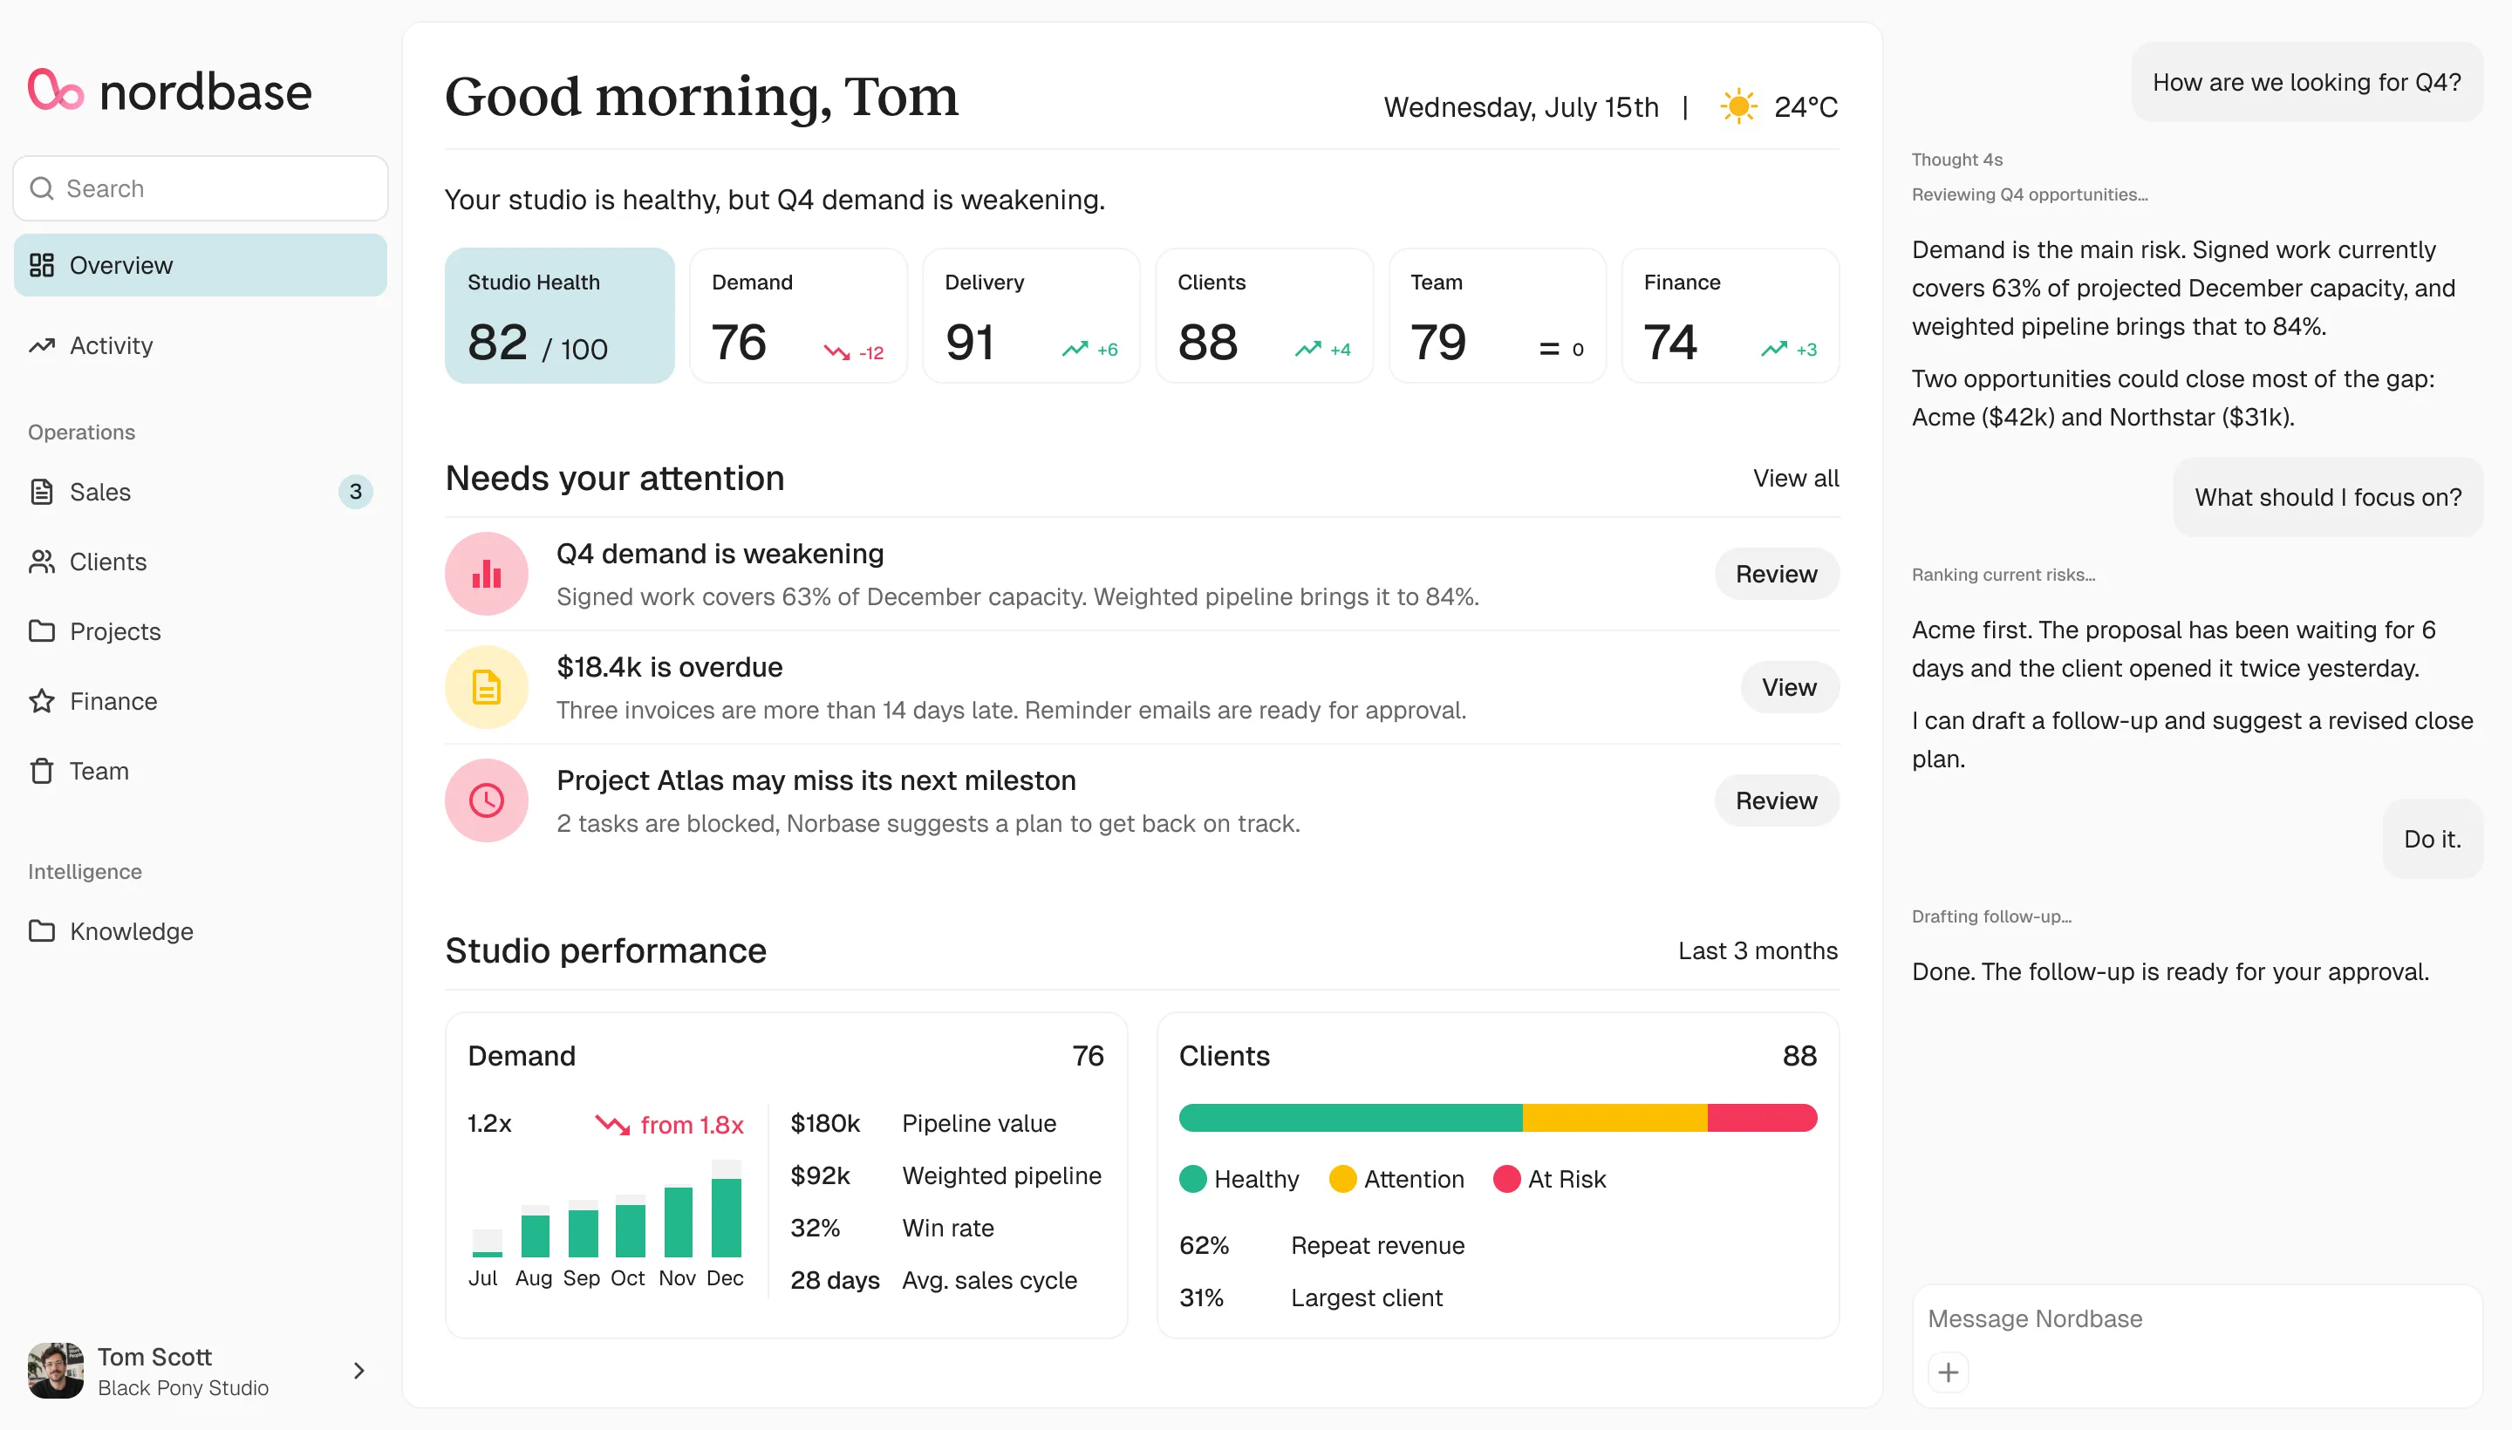2512x1430 pixels.
Task: Expand the Tom Scott account chevron
Action: [x=358, y=1371]
